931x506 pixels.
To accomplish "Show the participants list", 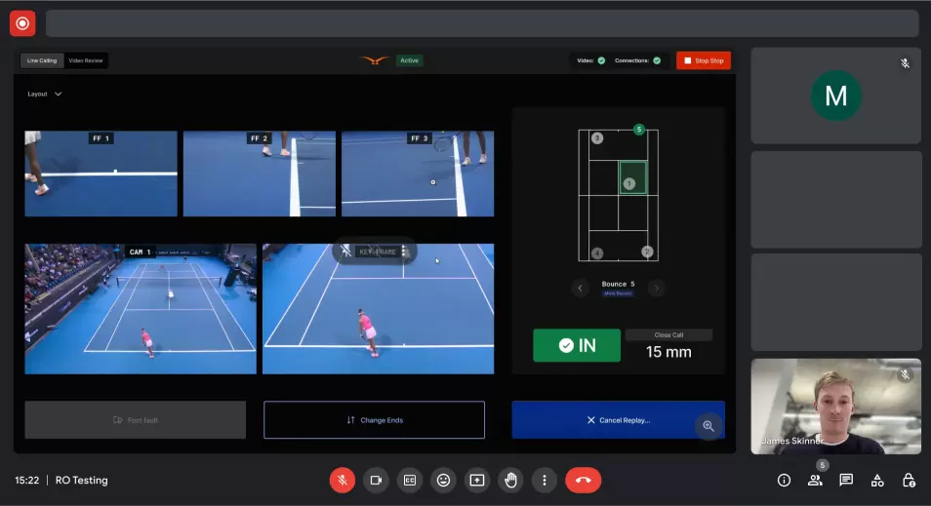I will click(815, 481).
